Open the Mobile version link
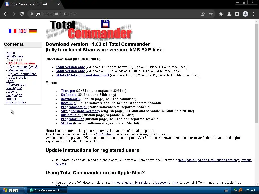 (x=19, y=70)
